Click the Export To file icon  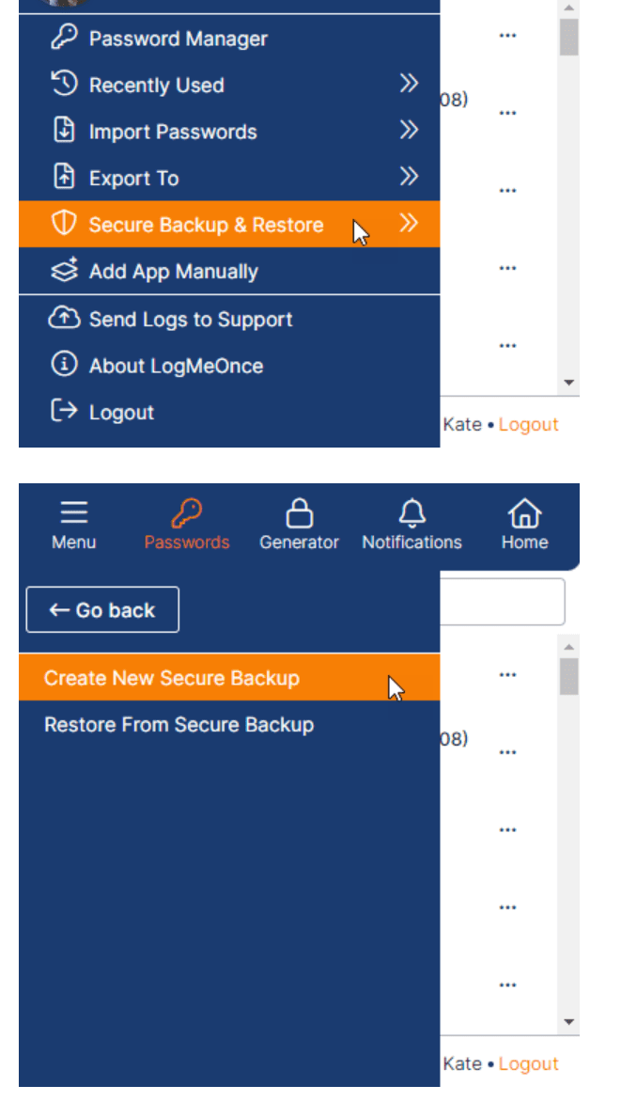[x=64, y=177]
